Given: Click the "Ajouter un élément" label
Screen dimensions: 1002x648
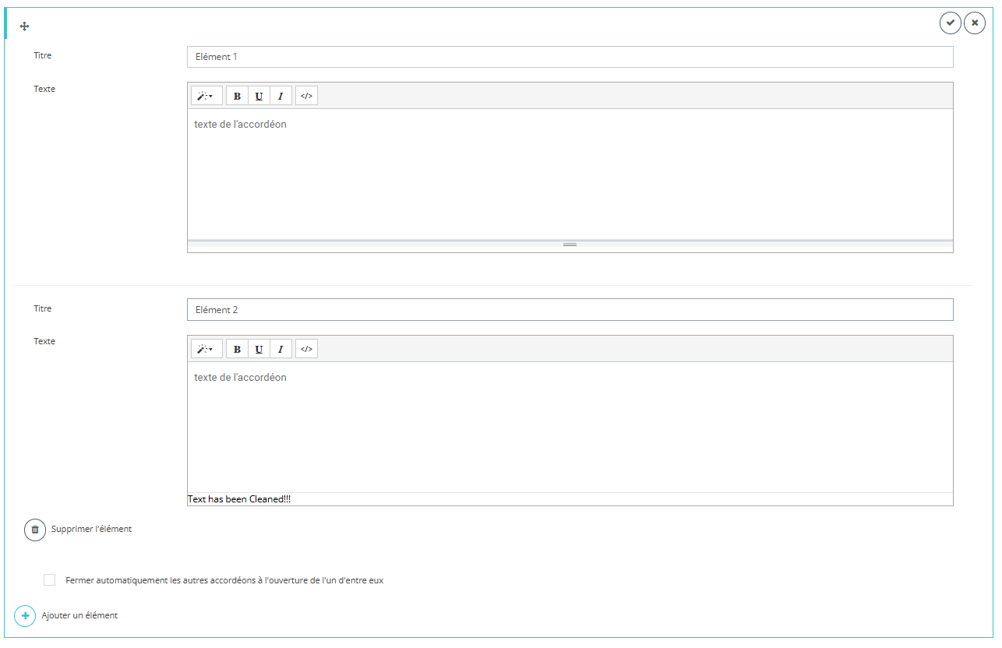Looking at the screenshot, I should (x=79, y=615).
